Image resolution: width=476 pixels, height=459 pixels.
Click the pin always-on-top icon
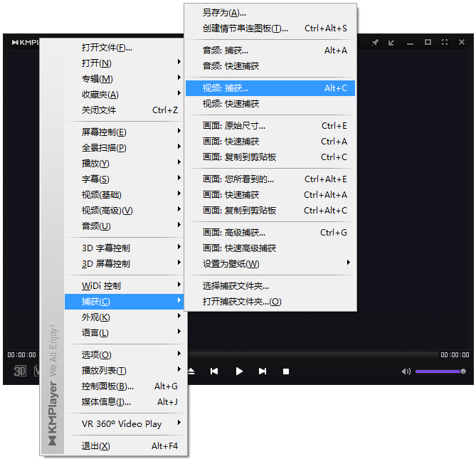coord(374,43)
